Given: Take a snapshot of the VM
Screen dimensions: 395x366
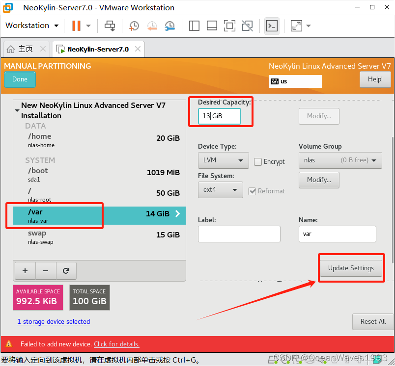Looking at the screenshot, I should (134, 26).
